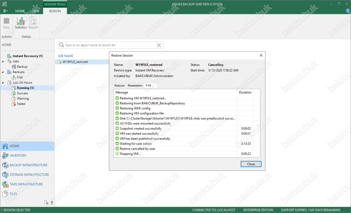Viewport: 351px width, 213px height.
Task: Open the help question mark icon
Action: click(x=348, y=11)
